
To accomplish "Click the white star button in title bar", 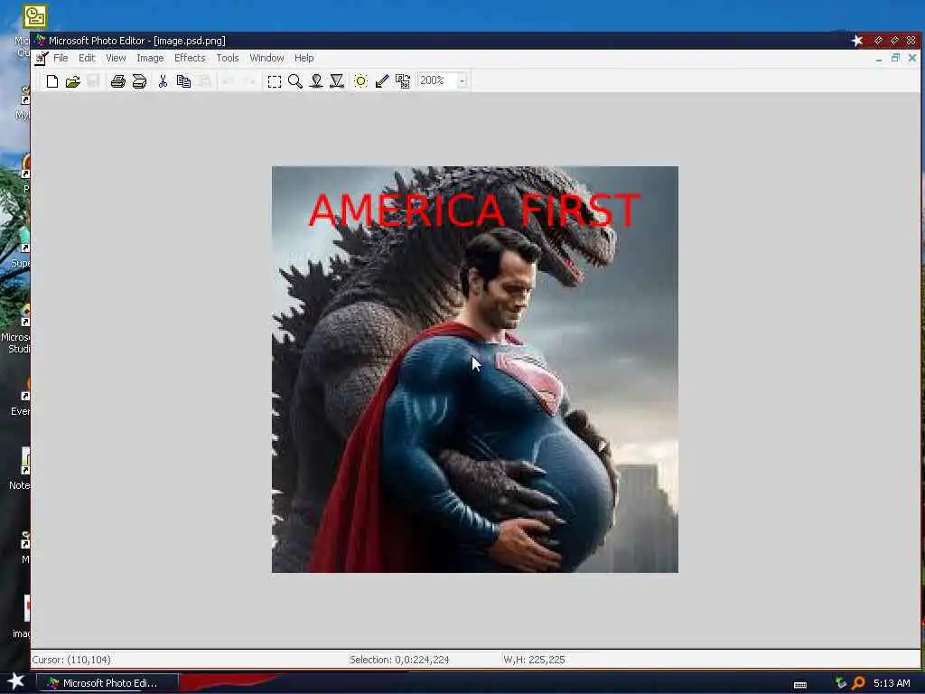I will 857,40.
